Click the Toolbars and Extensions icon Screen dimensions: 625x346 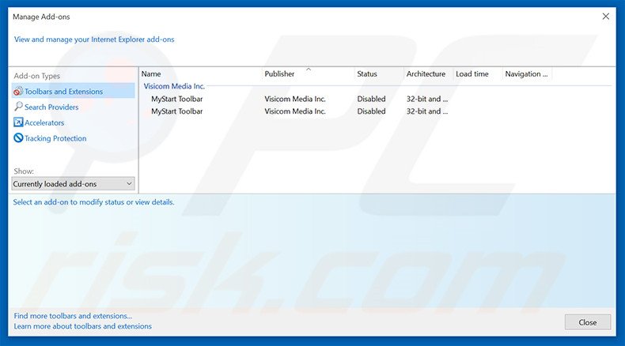pos(18,91)
